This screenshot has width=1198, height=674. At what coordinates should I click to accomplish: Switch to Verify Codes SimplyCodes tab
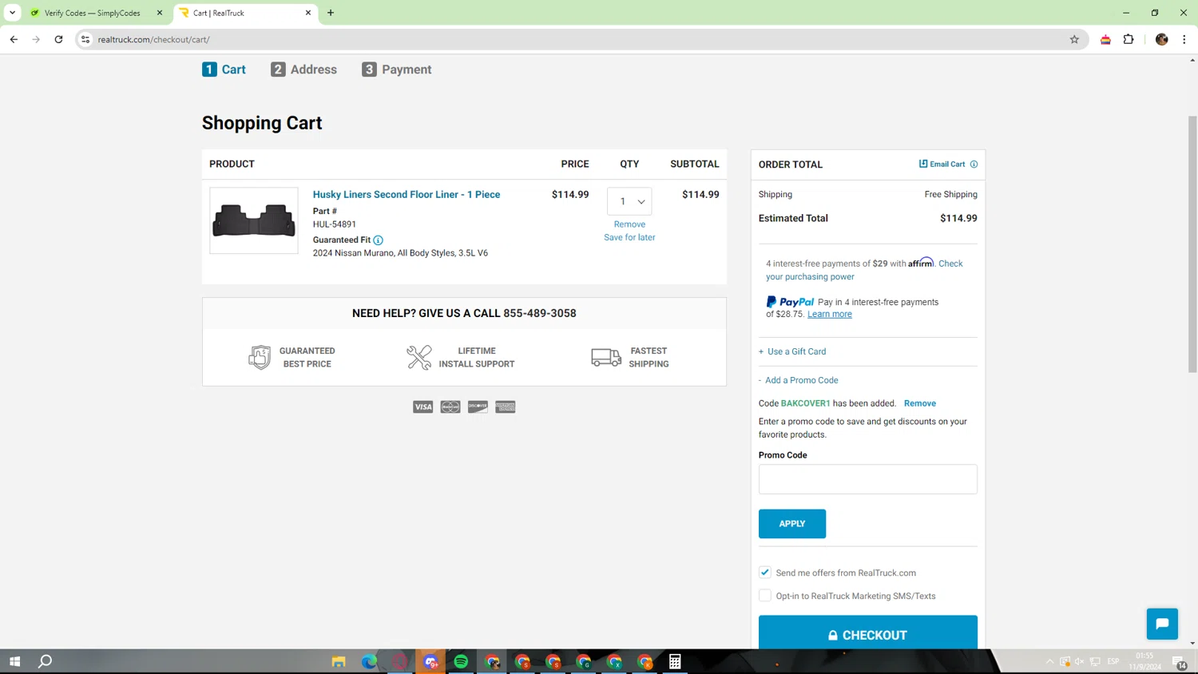92,13
